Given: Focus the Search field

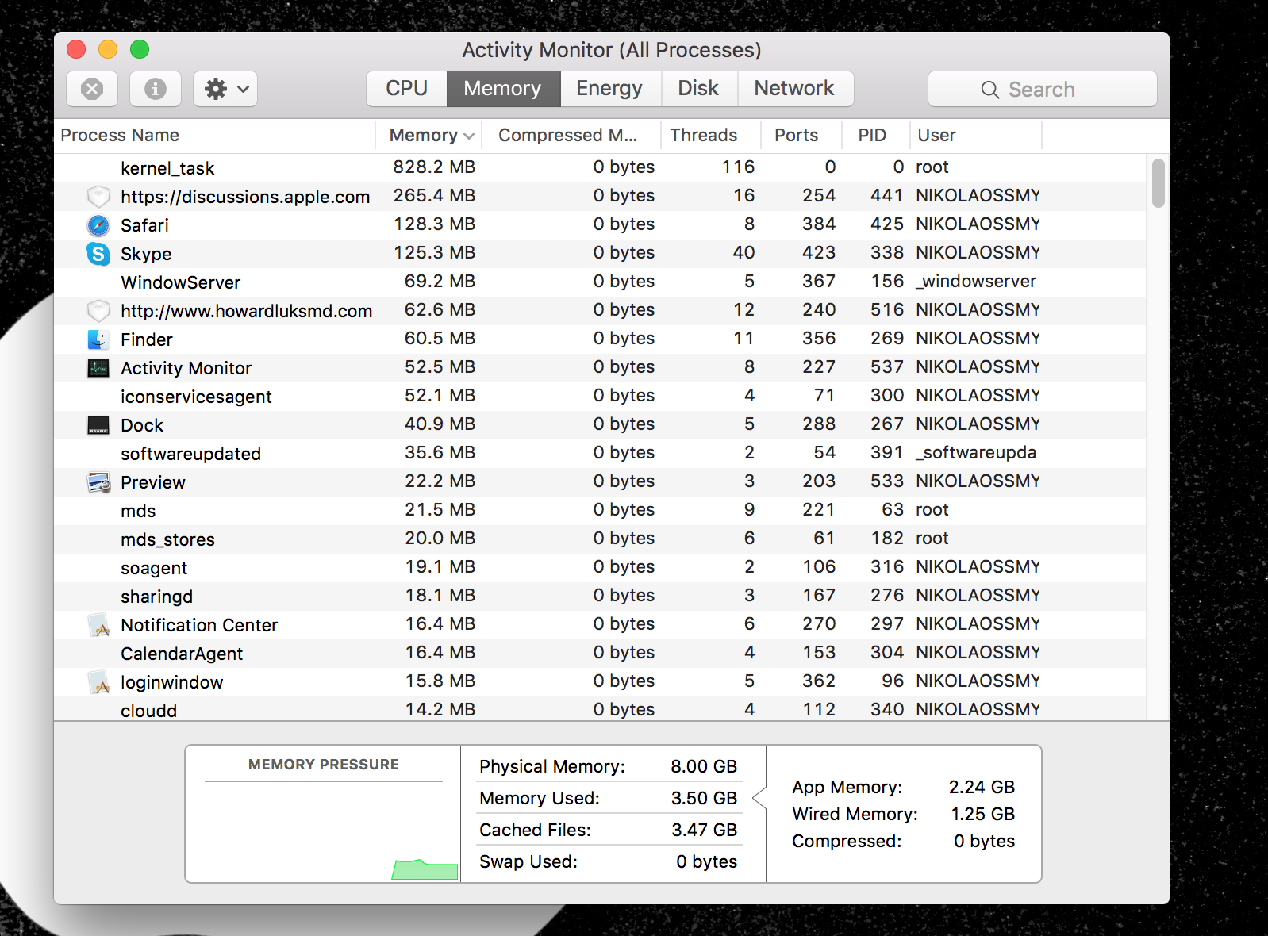Looking at the screenshot, I should [x=1043, y=89].
